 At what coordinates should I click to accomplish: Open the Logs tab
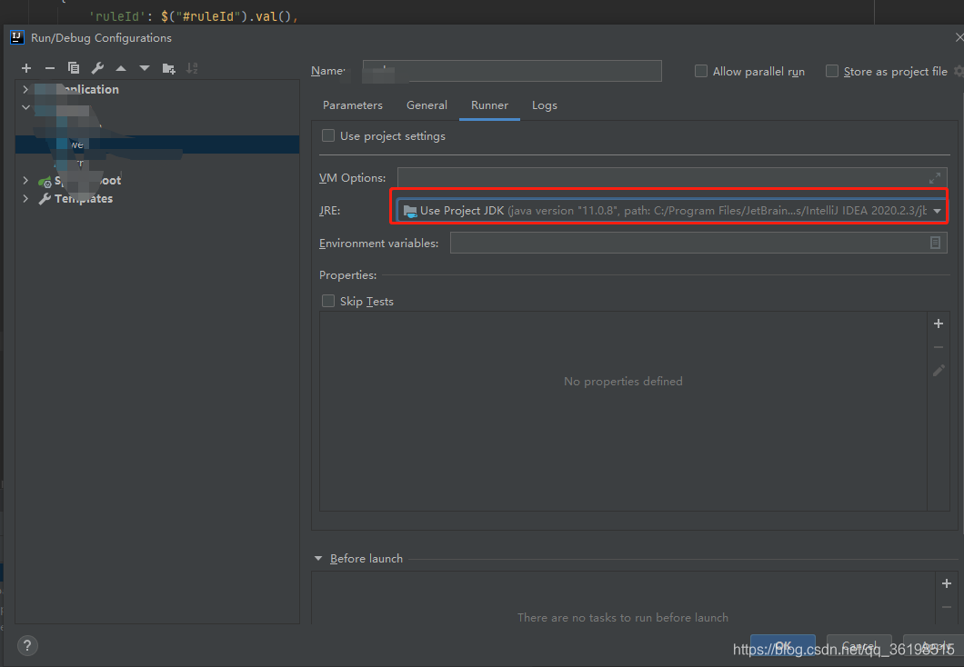click(544, 105)
